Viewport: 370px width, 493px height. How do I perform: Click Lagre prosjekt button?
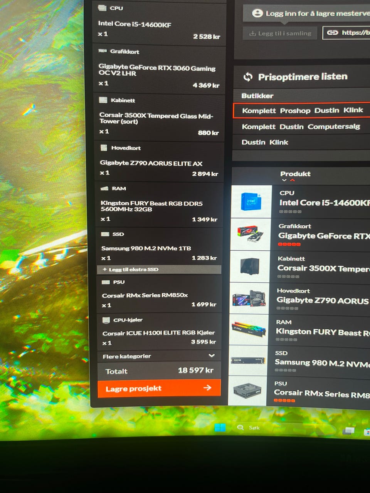click(x=159, y=388)
